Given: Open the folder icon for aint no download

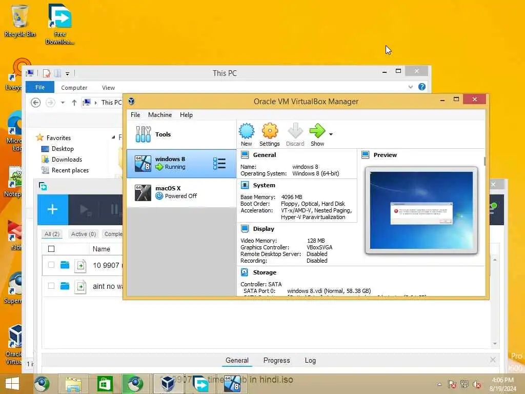Looking at the screenshot, I should 65,286.
